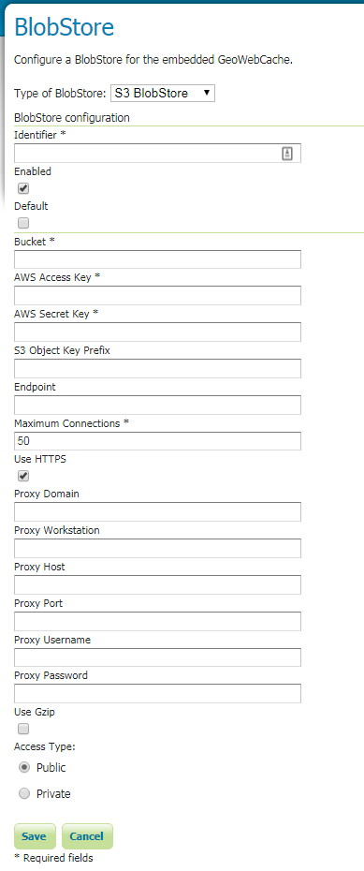Select the Public access type

click(23, 768)
